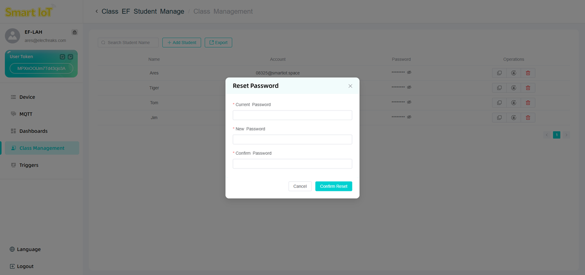Click the back arrow beside Class EF
Viewport: 585px width, 275px height.
pos(97,11)
